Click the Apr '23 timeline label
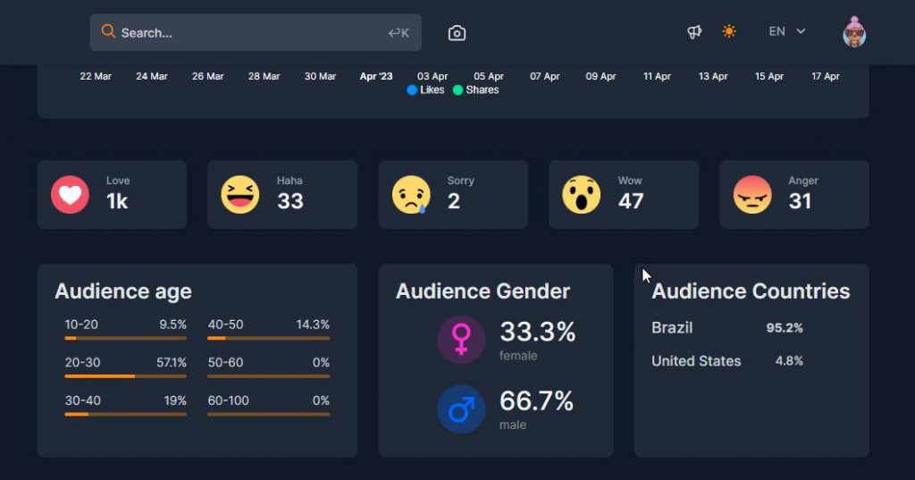The height and width of the screenshot is (480, 915). 376,77
